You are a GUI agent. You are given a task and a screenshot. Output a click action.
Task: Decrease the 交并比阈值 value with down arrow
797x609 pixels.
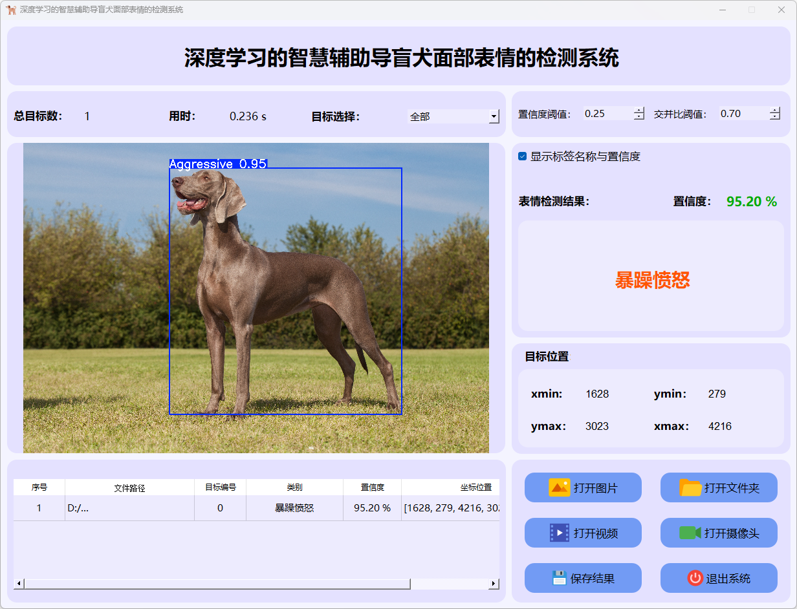(775, 117)
